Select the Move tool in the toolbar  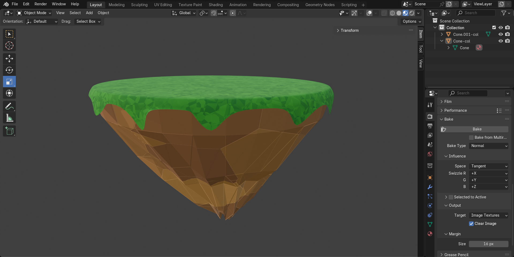[x=9, y=59]
